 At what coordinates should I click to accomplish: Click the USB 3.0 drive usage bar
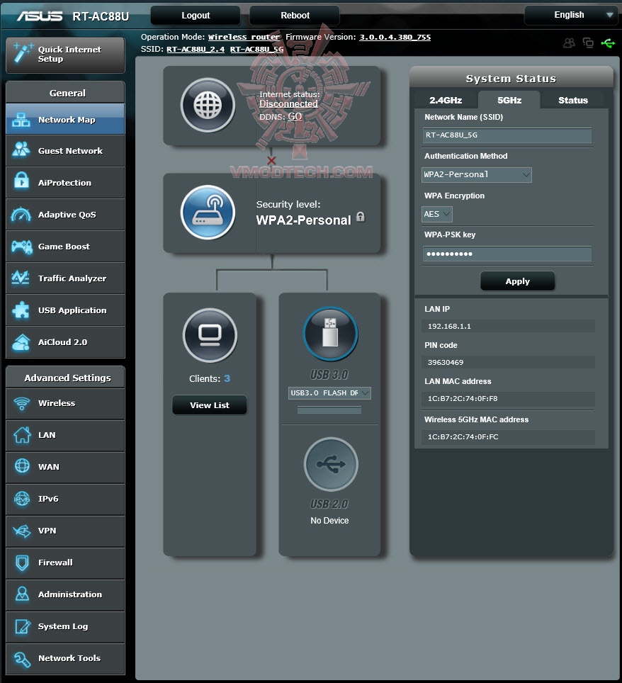329,410
